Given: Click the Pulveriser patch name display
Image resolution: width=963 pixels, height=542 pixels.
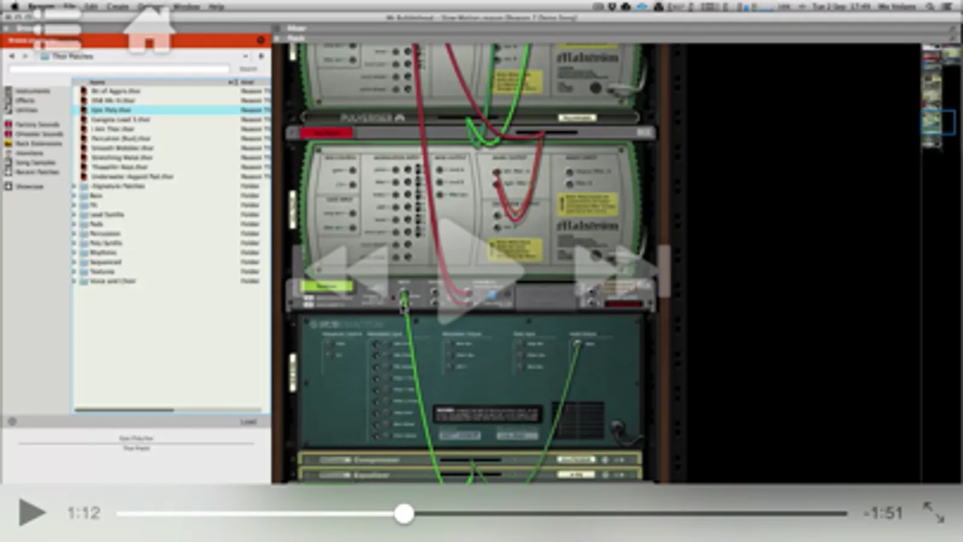Looking at the screenshot, I should click(x=577, y=117).
